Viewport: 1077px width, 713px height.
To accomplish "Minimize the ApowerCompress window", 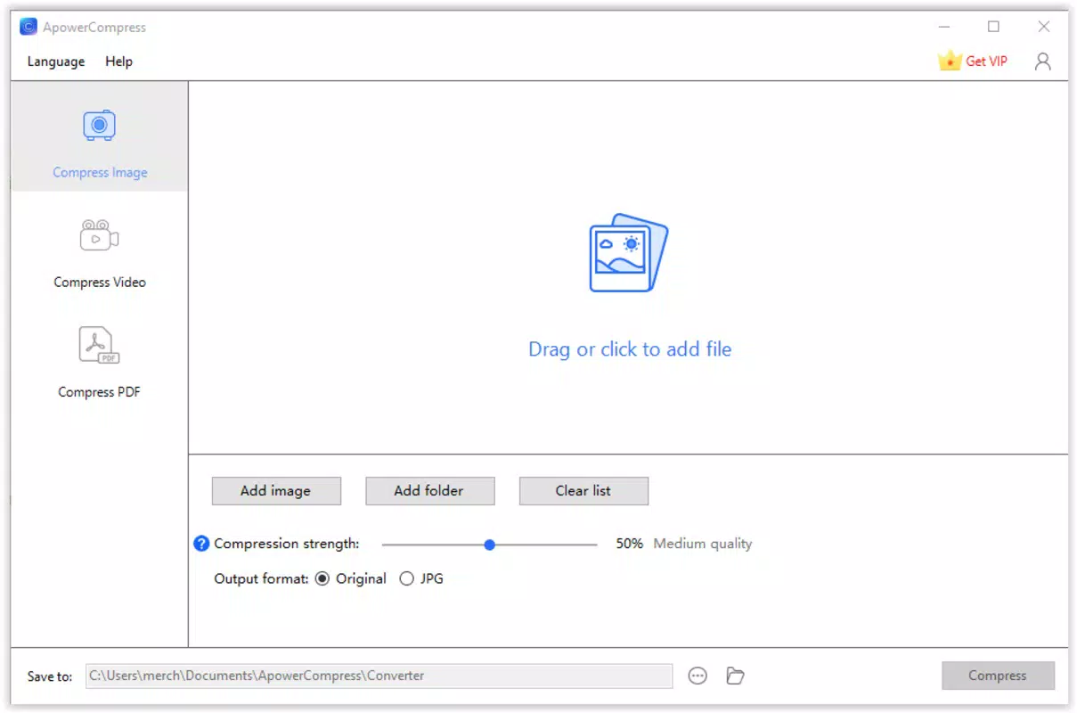I will 944,27.
